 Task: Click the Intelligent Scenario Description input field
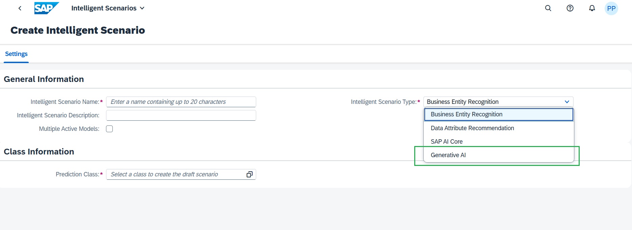181,115
